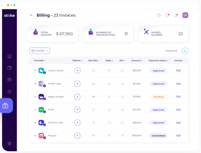This screenshot has height=153, width=201.
Task: Expand the Pingwe row
Action: click(x=35, y=136)
